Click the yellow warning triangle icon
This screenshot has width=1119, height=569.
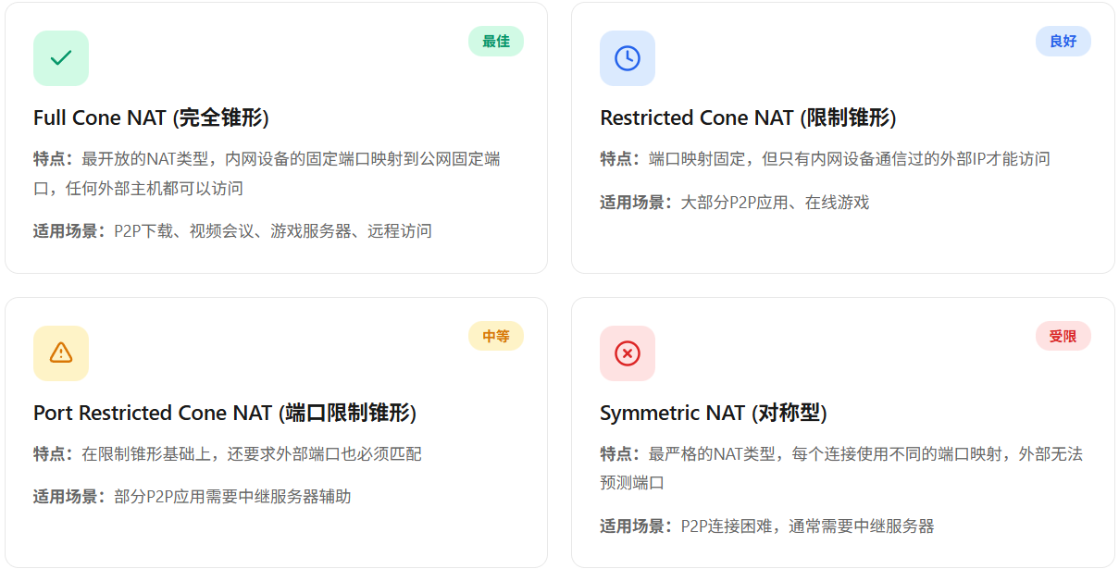(61, 353)
